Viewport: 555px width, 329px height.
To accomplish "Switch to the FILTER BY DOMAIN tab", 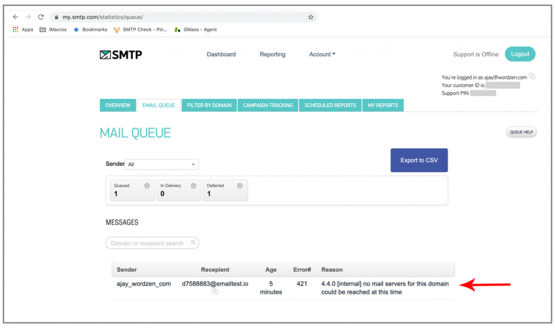I will 209,105.
